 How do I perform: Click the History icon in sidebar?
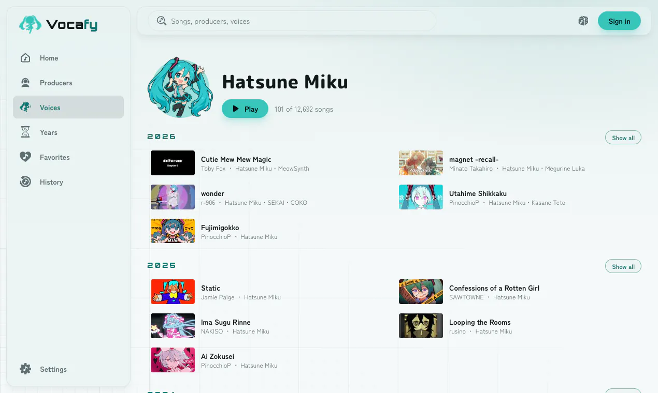[x=25, y=182]
